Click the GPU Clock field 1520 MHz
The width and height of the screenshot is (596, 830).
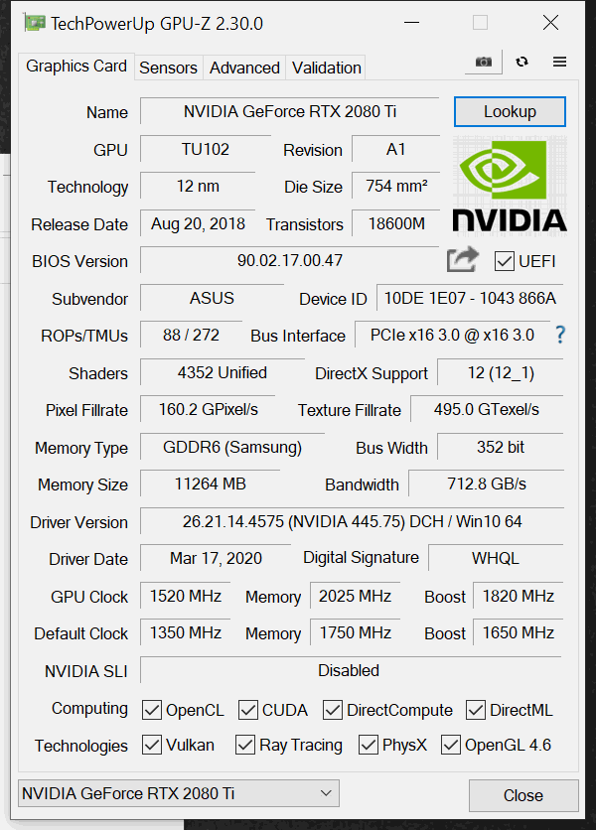point(186,596)
